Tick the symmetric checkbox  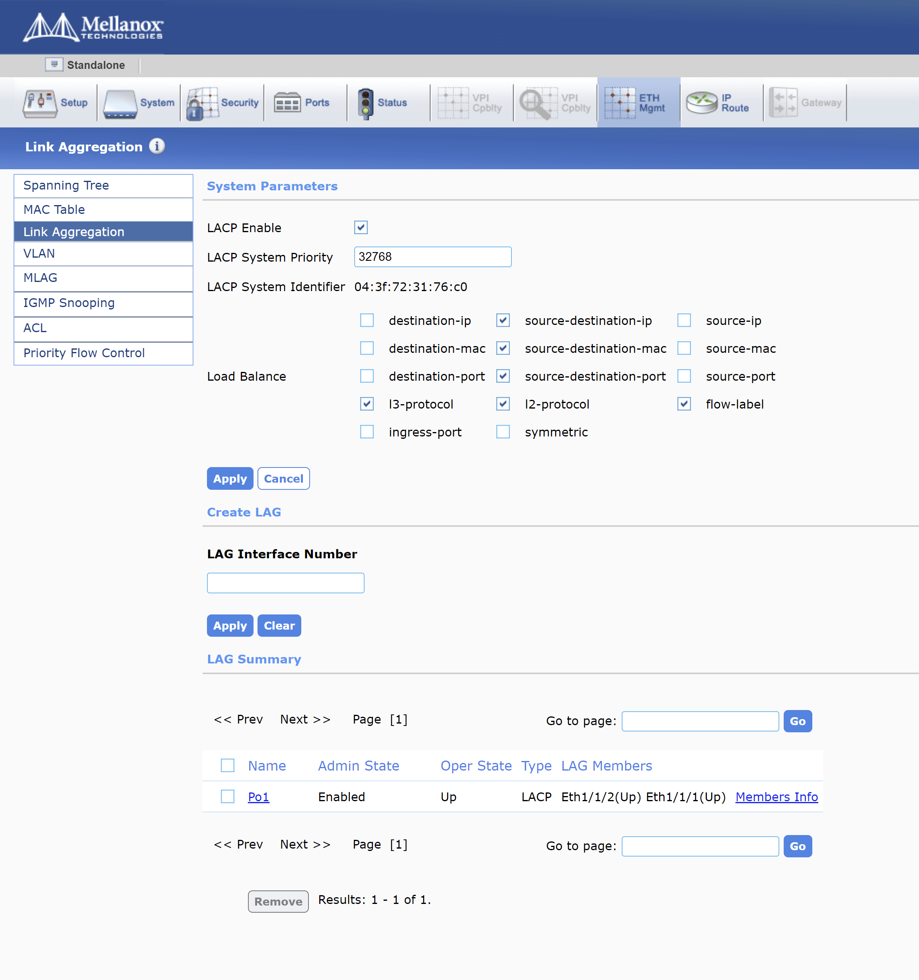tap(503, 432)
